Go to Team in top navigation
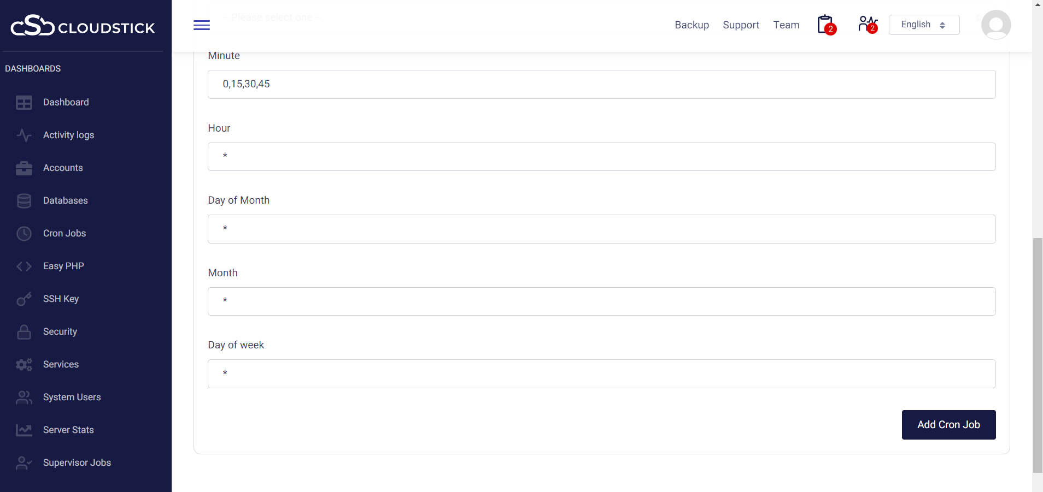 click(x=786, y=25)
